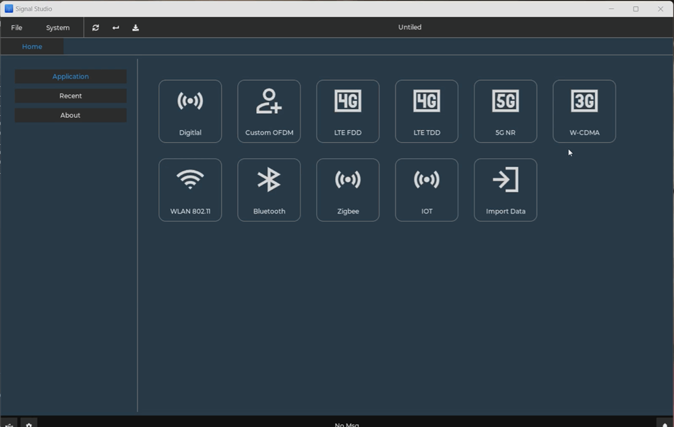Open the Digital signal application tile
The height and width of the screenshot is (427, 674).
pos(190,111)
